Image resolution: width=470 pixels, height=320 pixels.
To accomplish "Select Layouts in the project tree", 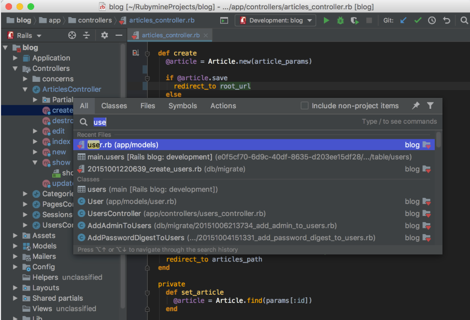I will pos(46,288).
